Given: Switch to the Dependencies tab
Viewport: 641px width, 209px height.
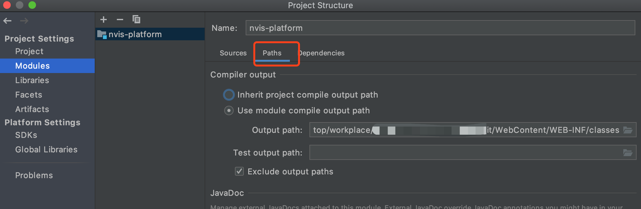Looking at the screenshot, I should [x=321, y=53].
